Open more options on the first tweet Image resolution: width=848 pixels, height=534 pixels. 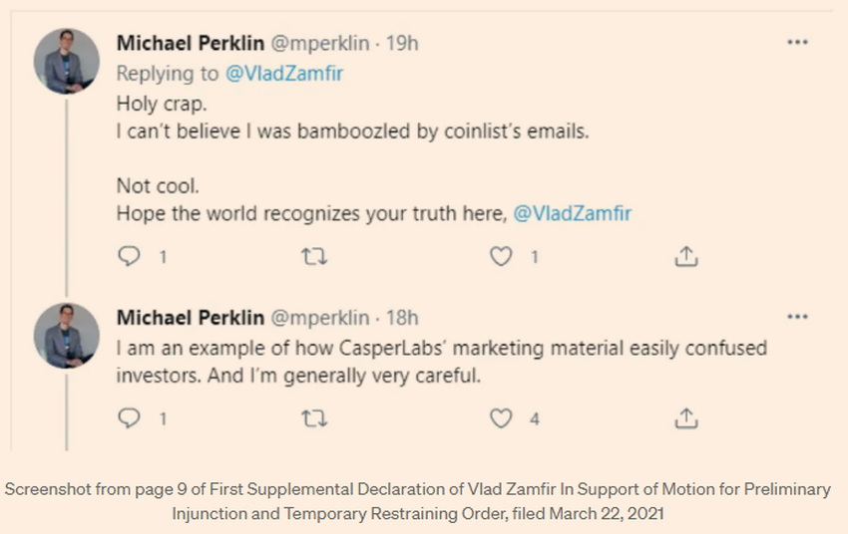(797, 43)
